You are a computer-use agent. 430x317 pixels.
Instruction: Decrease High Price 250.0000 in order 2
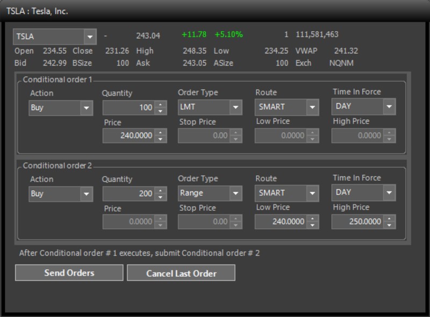click(389, 225)
